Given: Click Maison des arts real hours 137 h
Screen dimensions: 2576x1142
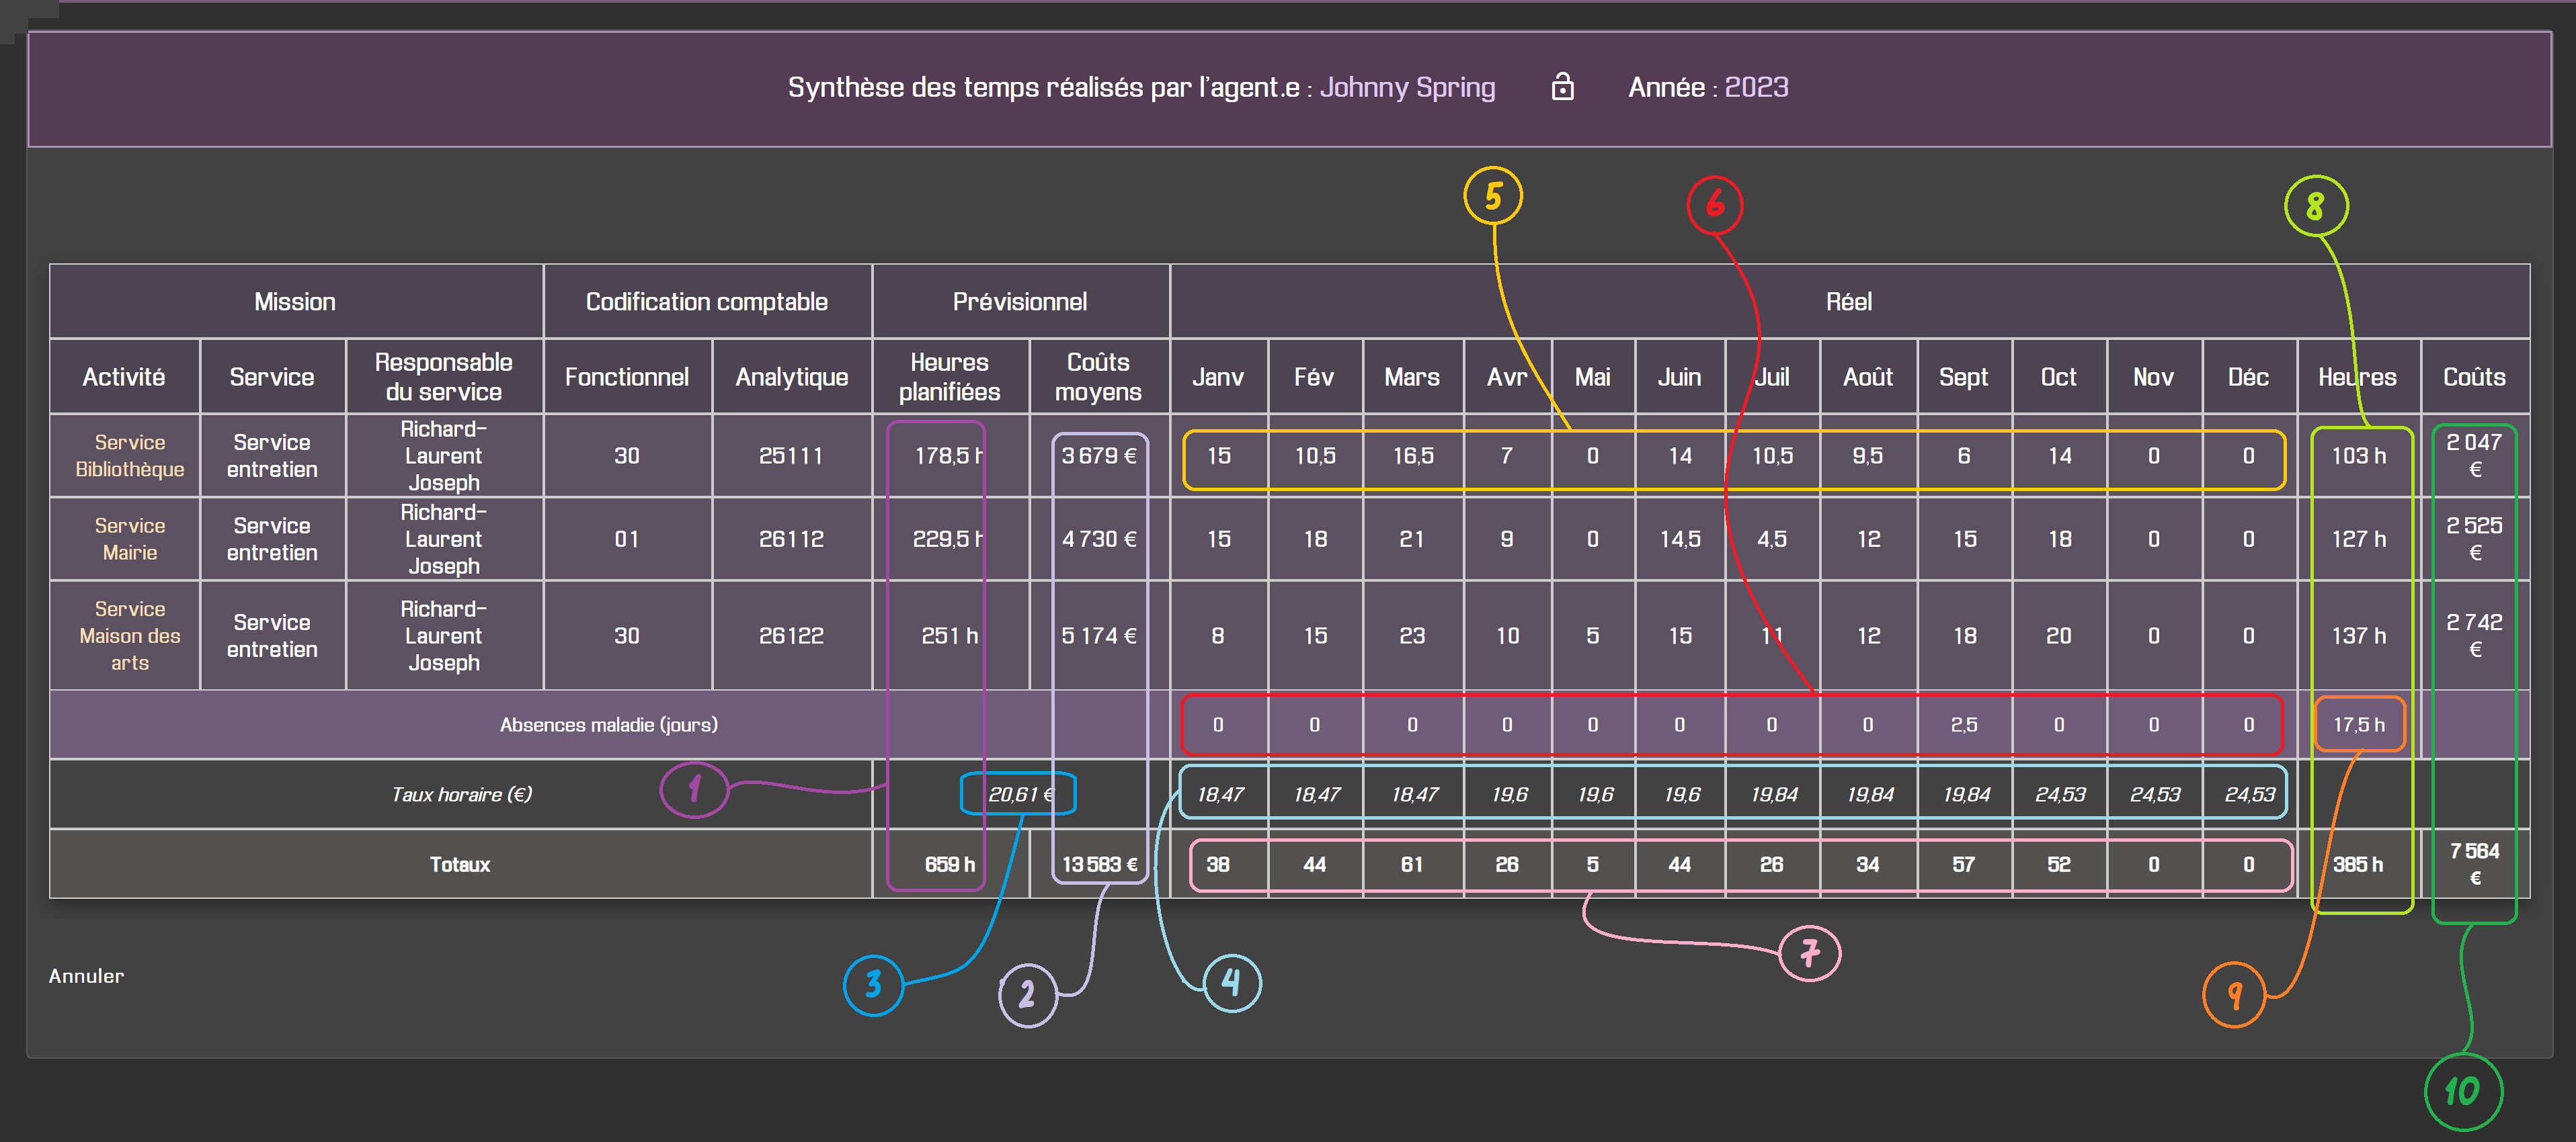Looking at the screenshot, I should 2359,635.
